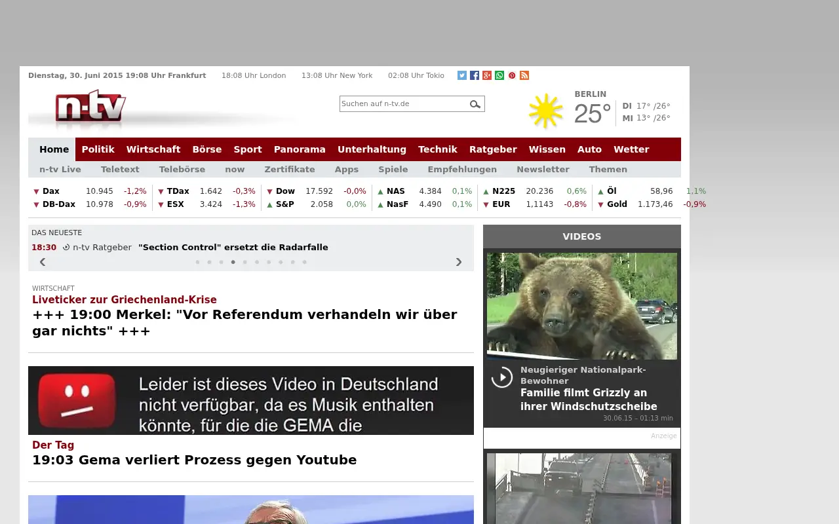The height and width of the screenshot is (524, 839).
Task: Open the Unterhaltung section
Action: point(372,149)
